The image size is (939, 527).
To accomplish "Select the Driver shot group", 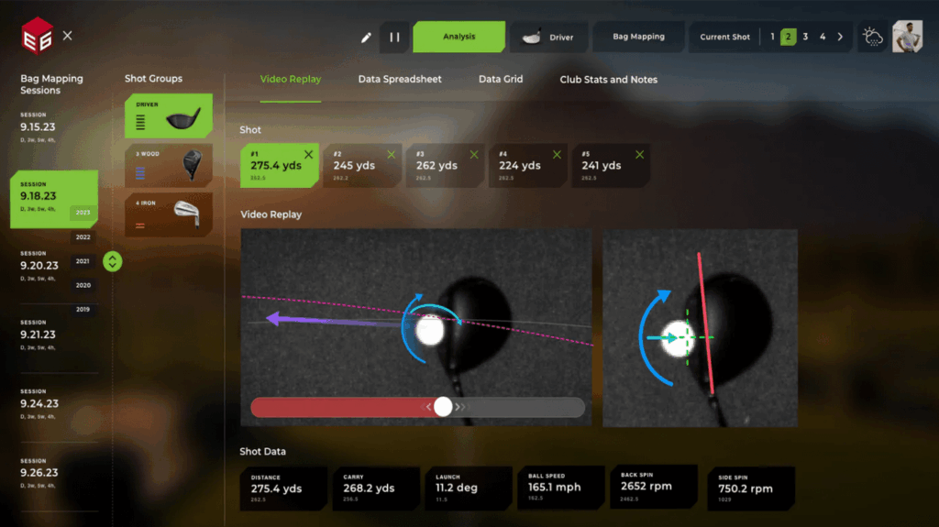I will tap(169, 115).
